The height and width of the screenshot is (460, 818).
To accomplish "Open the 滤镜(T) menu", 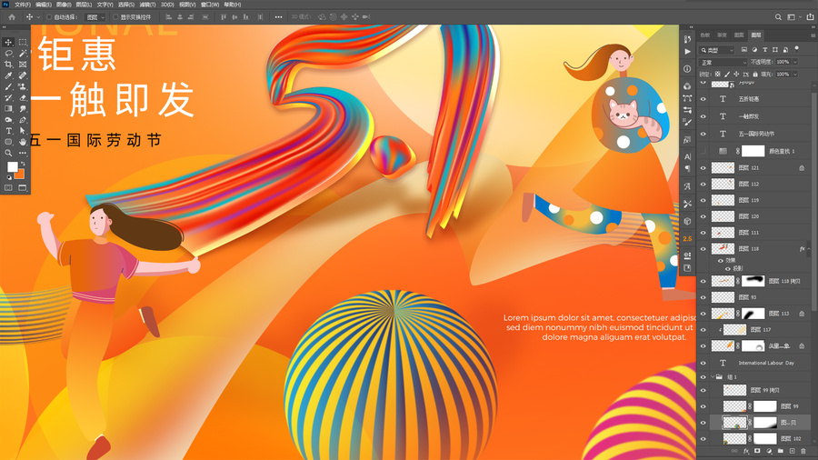I will (147, 5).
